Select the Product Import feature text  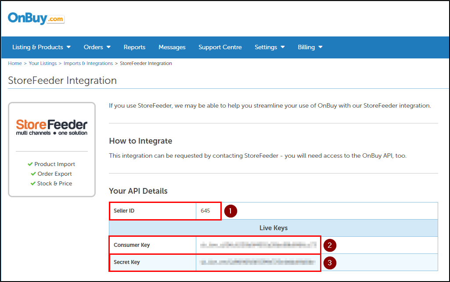55,164
